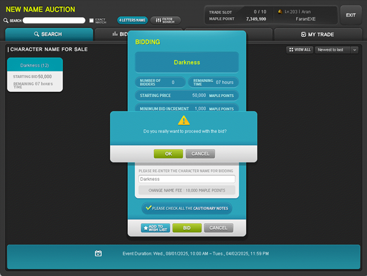Viewport: 367px width, 276px height.
Task: Open the Filter Search options
Action: 165,21
